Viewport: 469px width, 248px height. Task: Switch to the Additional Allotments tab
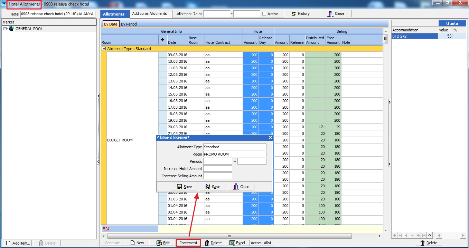pyautogui.click(x=149, y=14)
